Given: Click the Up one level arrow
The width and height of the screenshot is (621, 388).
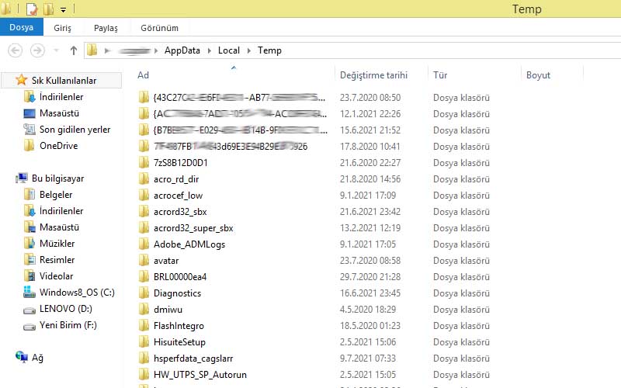Looking at the screenshot, I should click(x=74, y=50).
